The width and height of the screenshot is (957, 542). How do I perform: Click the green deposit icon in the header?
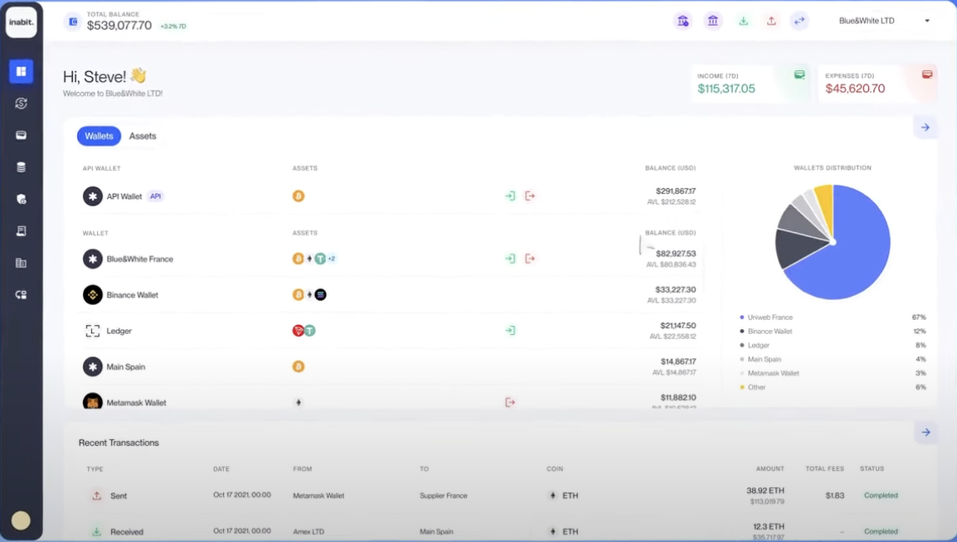tap(743, 21)
